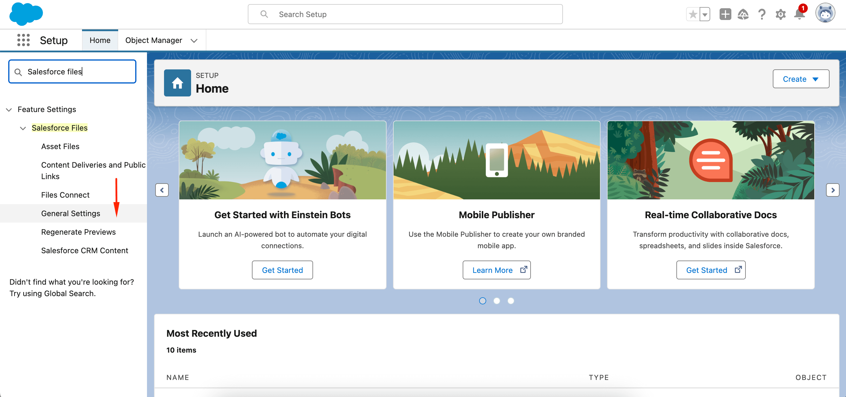846x397 pixels.
Task: Click the help question mark icon
Action: point(761,14)
